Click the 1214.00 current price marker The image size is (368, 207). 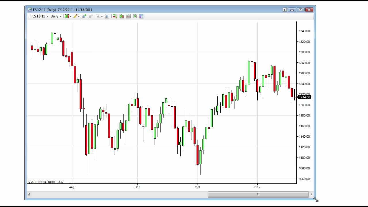(304, 97)
